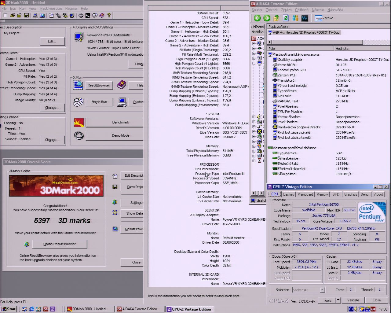Click the AIDA64 quick launch icon in the taskbar
Viewport: 391px width, 313px height.
pyautogui.click(x=46, y=309)
